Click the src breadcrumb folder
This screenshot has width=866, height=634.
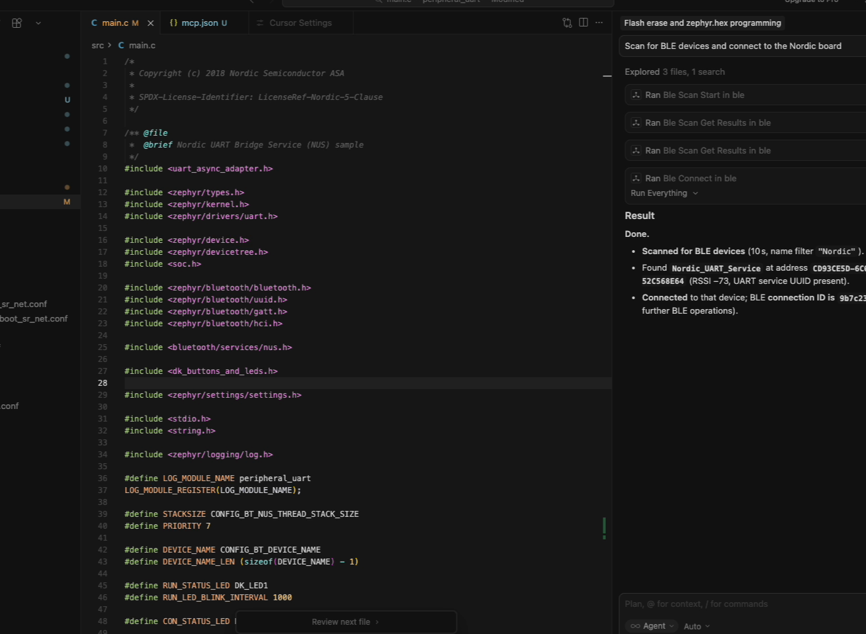click(98, 46)
